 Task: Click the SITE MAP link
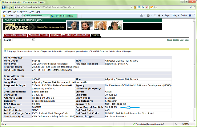pyautogui.click(x=176, y=40)
